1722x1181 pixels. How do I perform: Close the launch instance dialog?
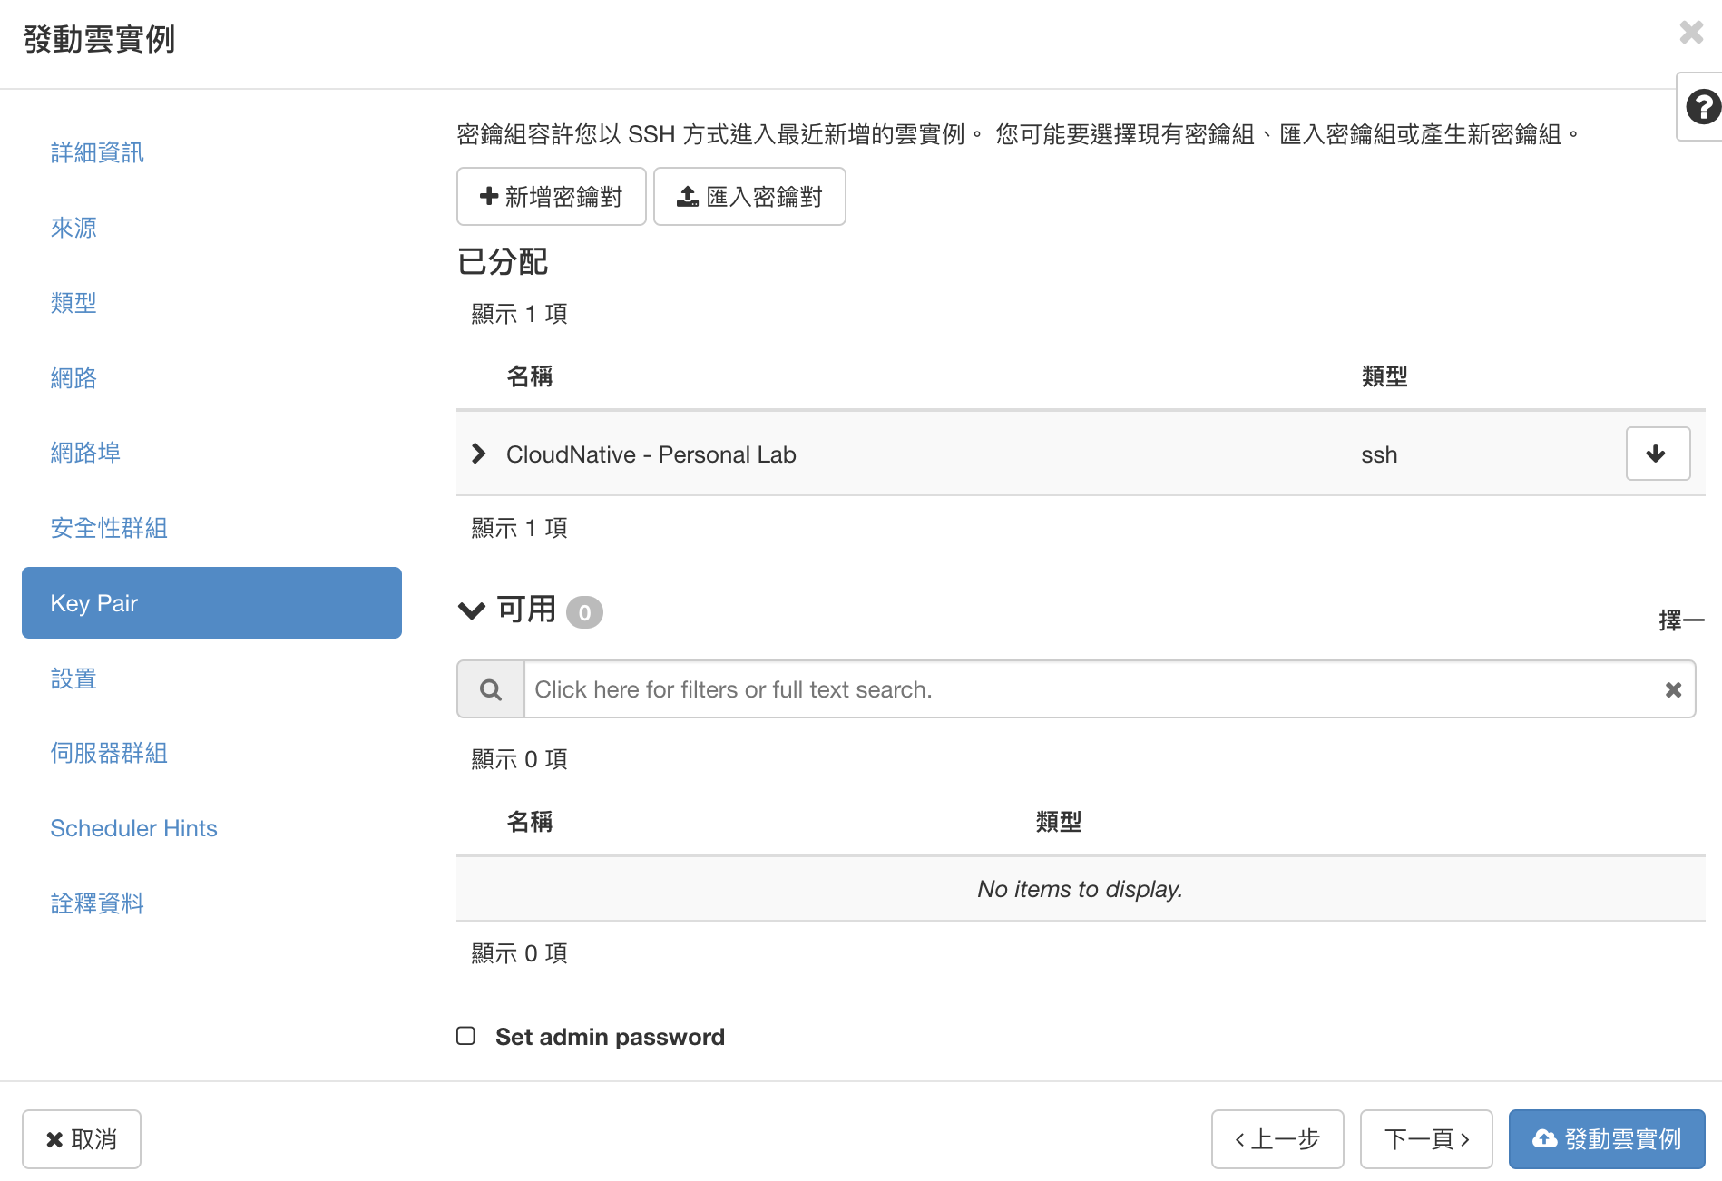pos(1691,33)
